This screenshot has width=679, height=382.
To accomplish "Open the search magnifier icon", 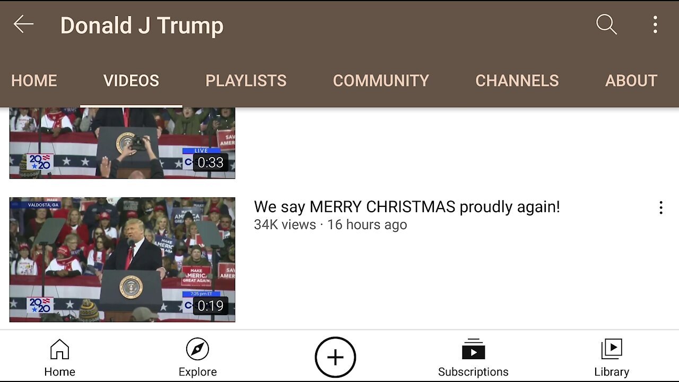I will 606,24.
